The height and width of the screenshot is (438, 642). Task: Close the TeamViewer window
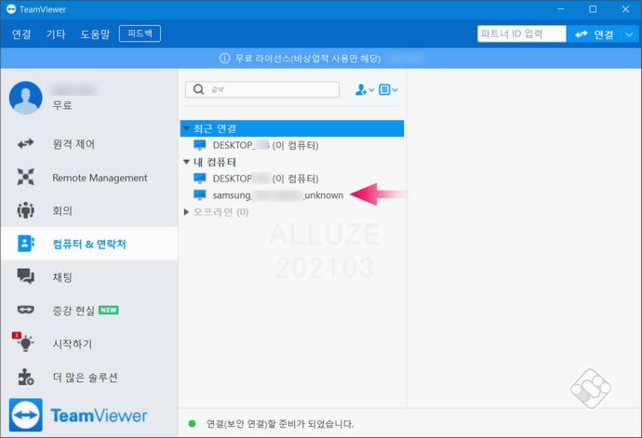(x=625, y=9)
